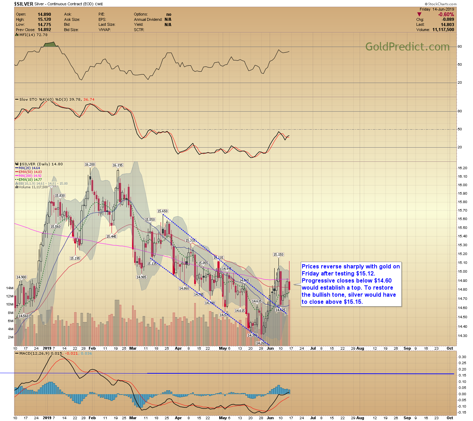Image resolution: width=473 pixels, height=421 pixels.
Task: Click the StockCharts.com copyright text
Action: tap(441, 4)
